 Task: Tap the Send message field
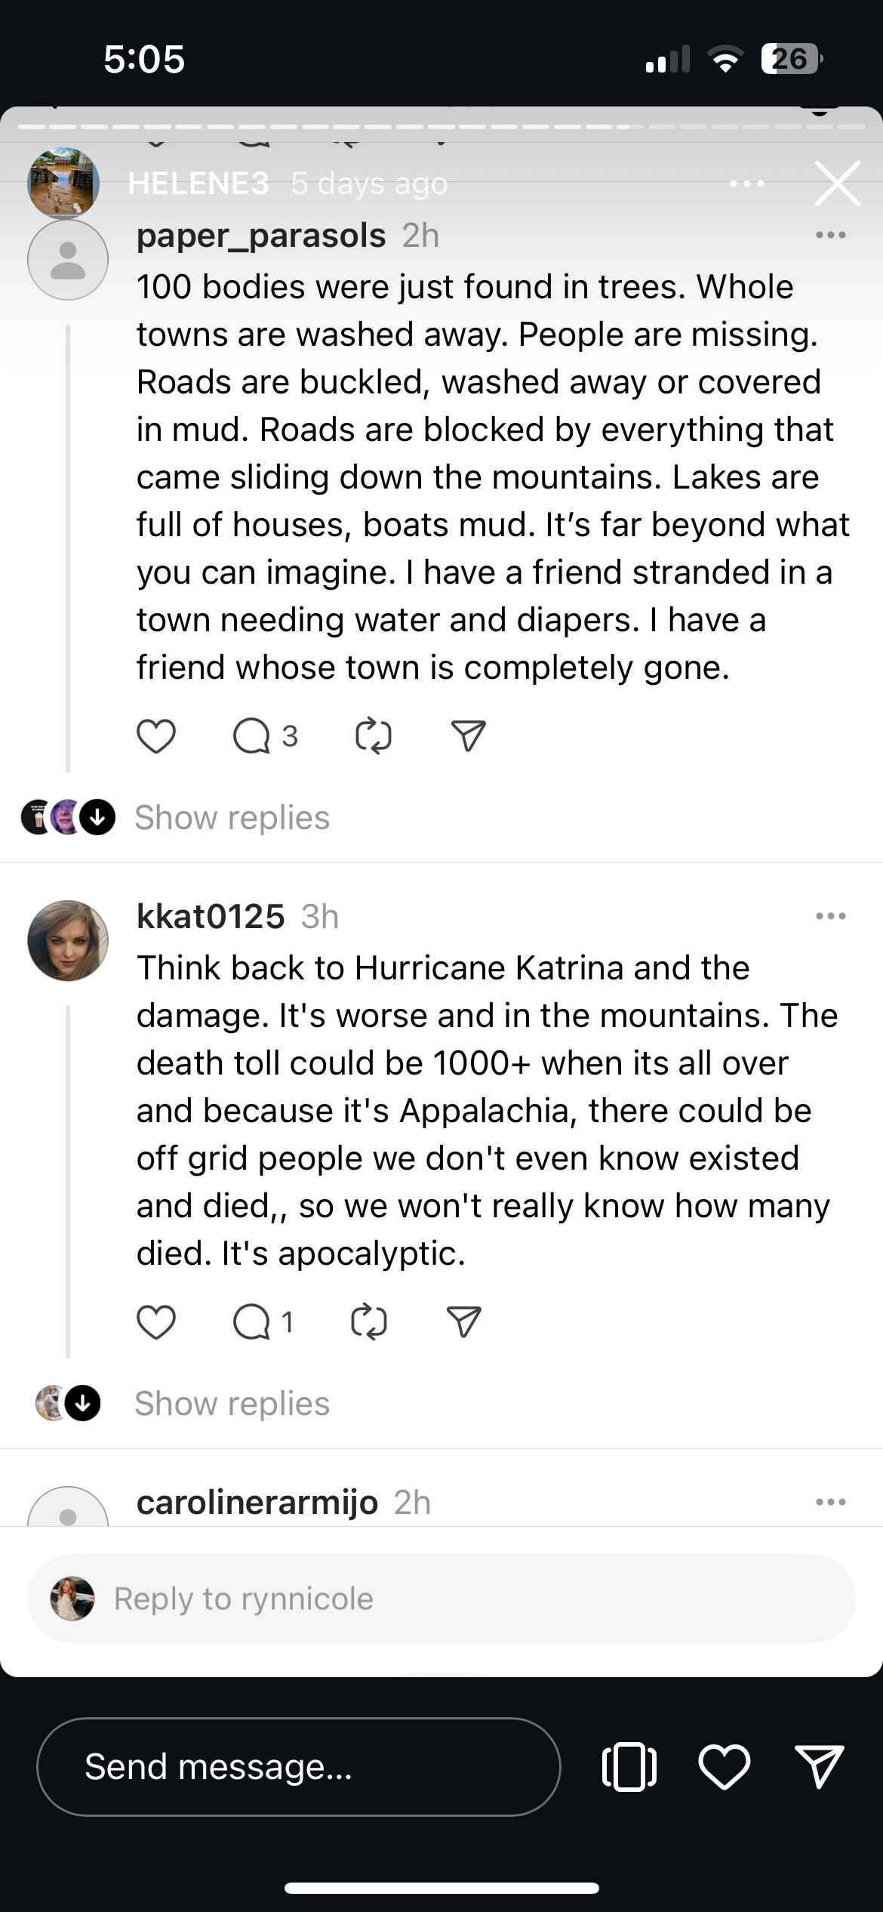tap(298, 1767)
